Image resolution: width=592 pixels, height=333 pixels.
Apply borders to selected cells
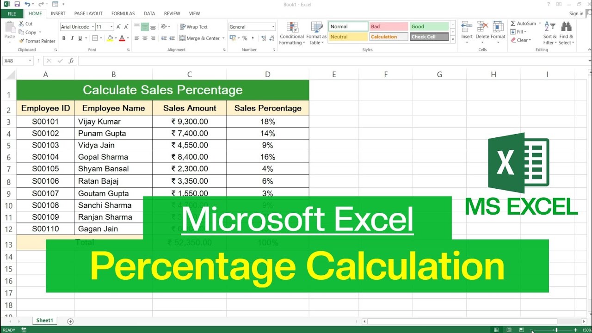click(x=95, y=38)
